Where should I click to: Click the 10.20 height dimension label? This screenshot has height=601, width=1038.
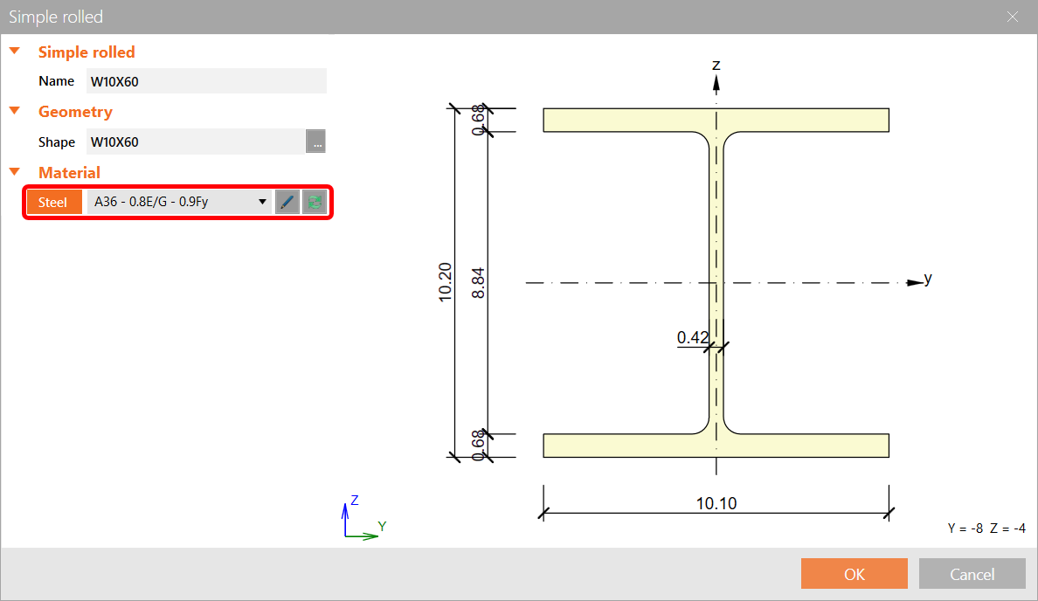click(x=446, y=282)
